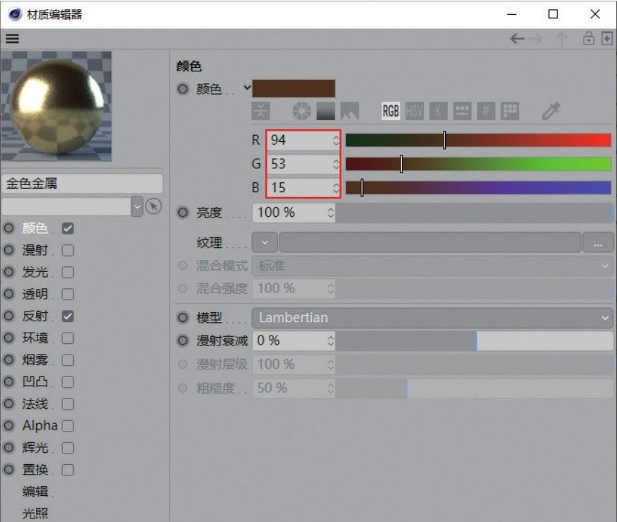Enable the 漫射 channel checkbox
The width and height of the screenshot is (617, 522).
click(68, 250)
